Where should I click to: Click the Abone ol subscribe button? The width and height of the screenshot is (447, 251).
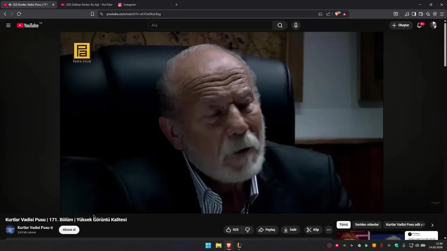(69, 230)
